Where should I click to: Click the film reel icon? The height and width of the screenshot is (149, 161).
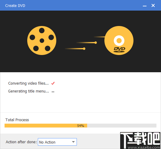point(42,40)
